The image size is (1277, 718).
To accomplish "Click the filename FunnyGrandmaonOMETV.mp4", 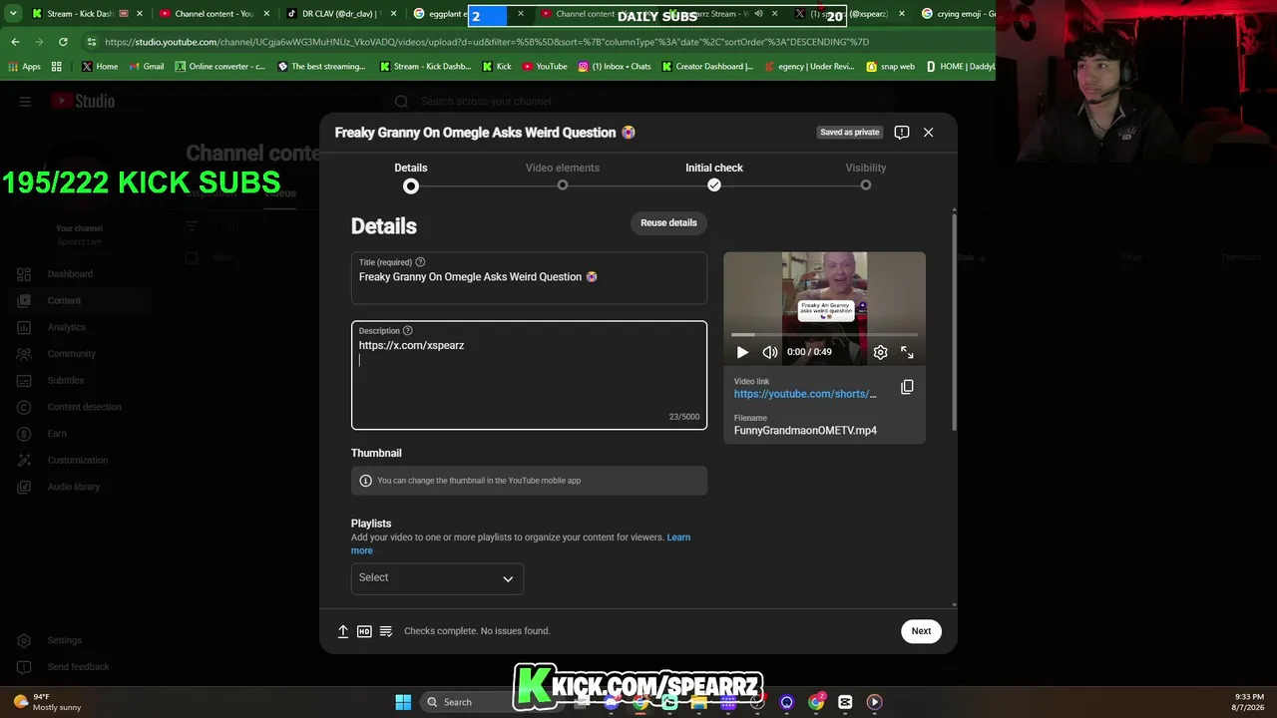I will (805, 431).
